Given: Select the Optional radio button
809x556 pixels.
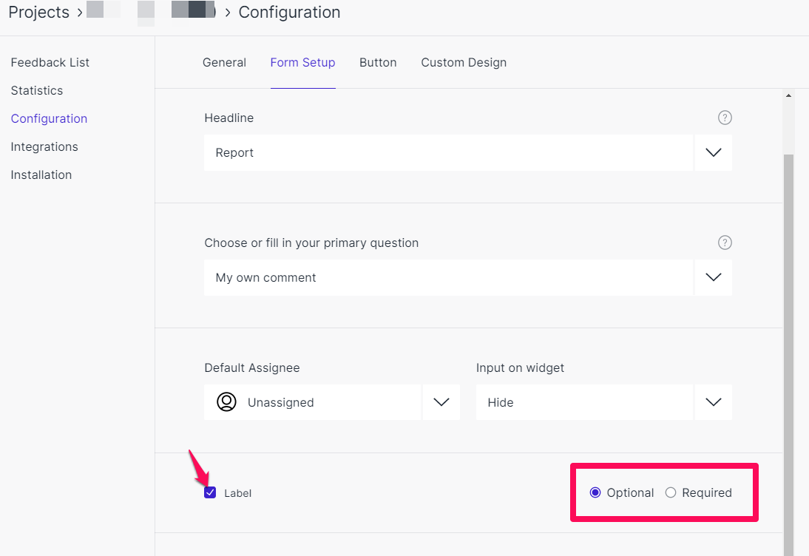Looking at the screenshot, I should tap(595, 493).
